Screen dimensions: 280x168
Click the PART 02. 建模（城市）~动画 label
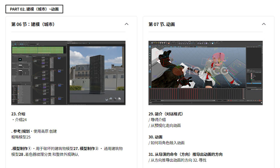click(x=34, y=9)
